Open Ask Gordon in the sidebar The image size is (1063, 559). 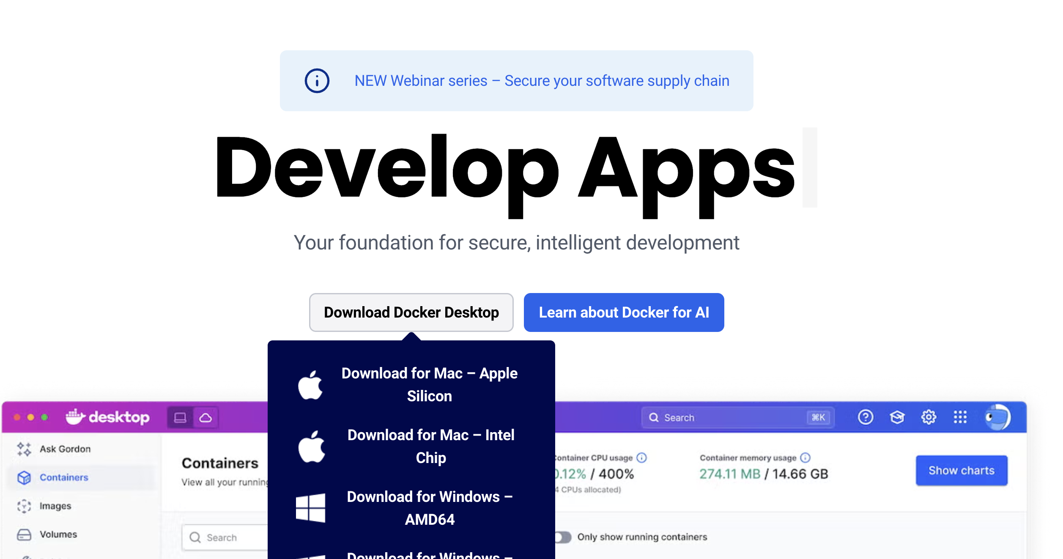coord(65,449)
